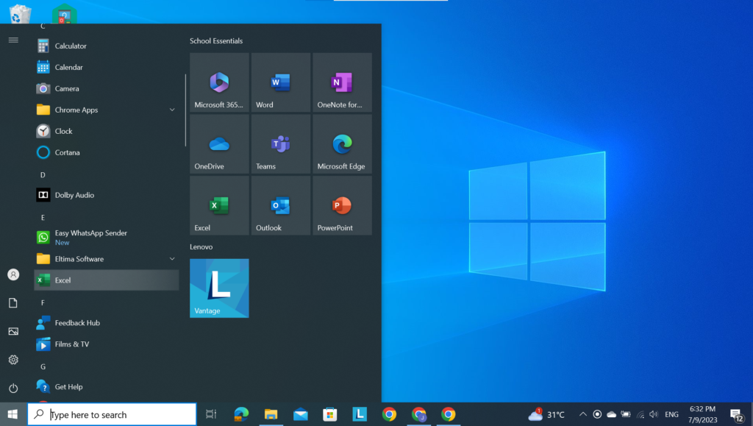Select the highlighted Excel list entry
This screenshot has height=426, width=753.
coord(106,280)
